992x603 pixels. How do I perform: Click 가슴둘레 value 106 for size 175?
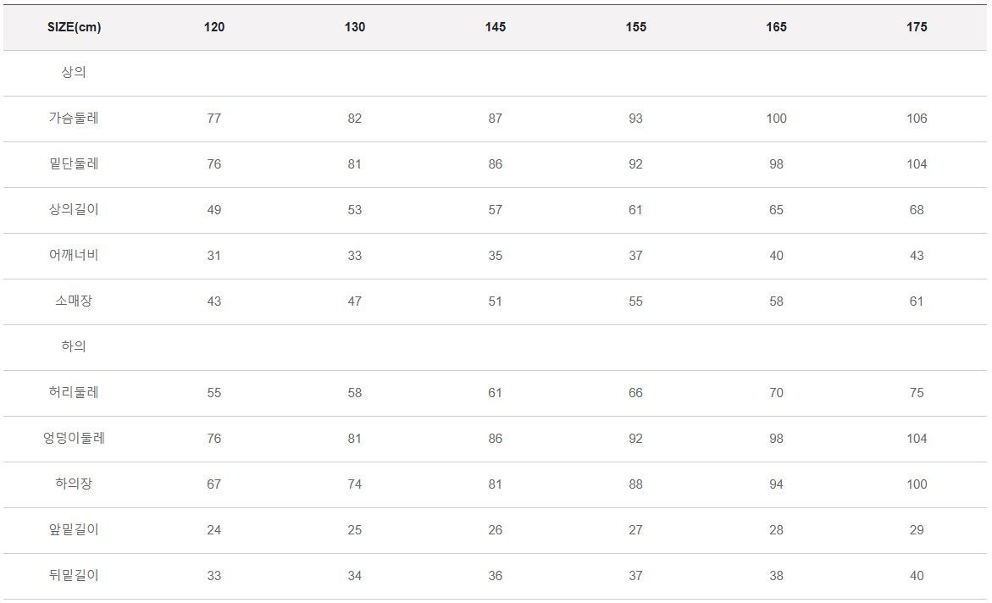[917, 119]
